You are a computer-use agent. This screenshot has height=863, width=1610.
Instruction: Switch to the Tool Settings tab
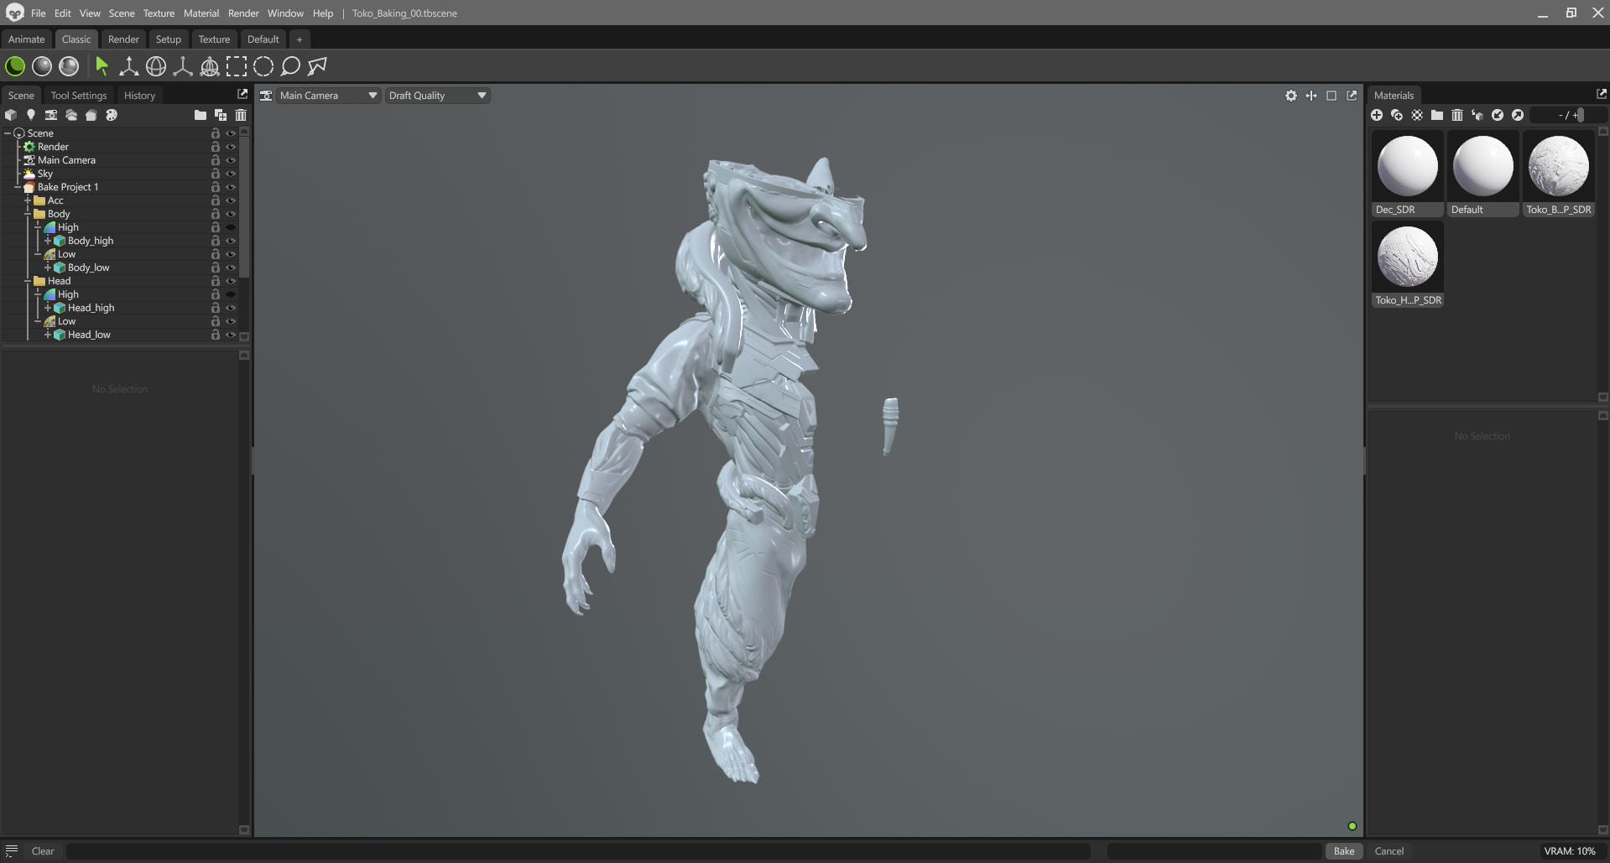[79, 96]
